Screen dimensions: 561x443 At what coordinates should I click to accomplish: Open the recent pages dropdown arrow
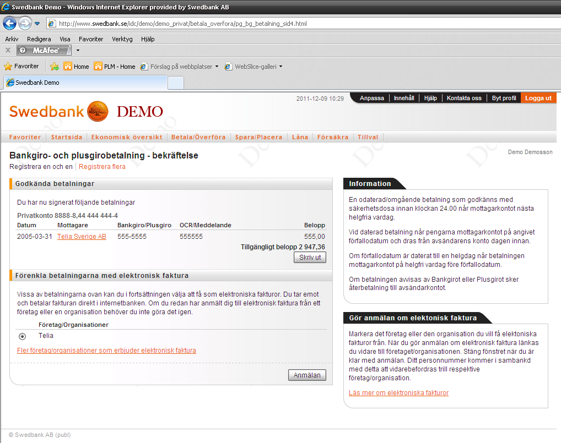[x=37, y=24]
